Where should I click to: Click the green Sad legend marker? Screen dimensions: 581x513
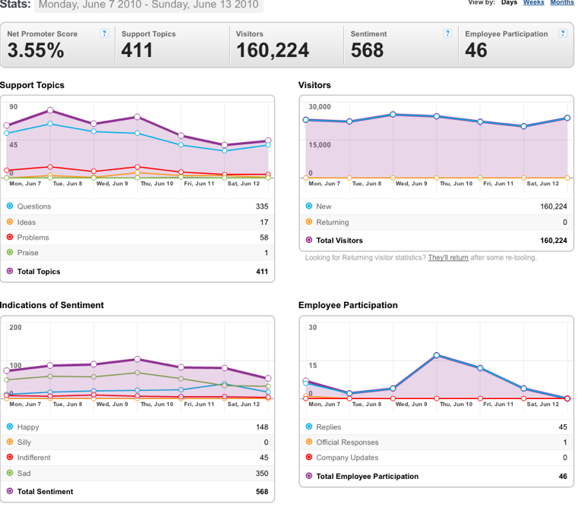[10, 473]
